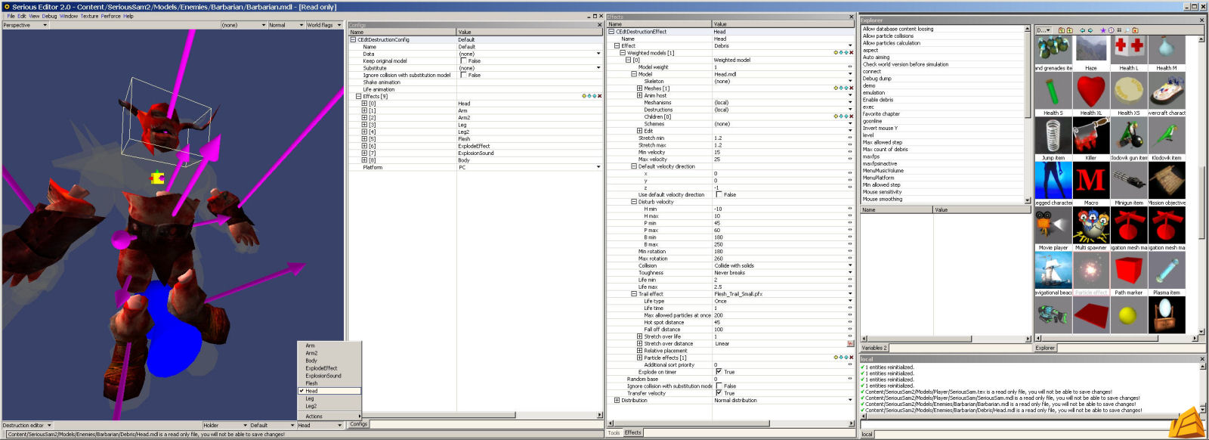Click the red delete X in Weighted models row

tap(852, 53)
